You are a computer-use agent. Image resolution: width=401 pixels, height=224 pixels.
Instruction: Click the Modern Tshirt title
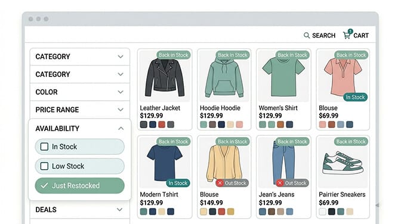click(159, 194)
